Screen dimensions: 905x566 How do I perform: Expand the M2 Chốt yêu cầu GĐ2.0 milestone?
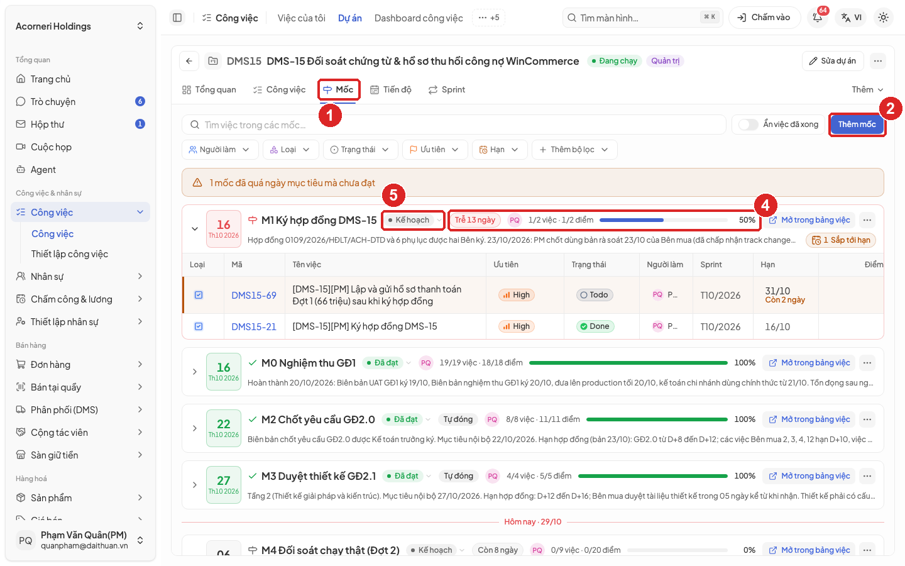point(195,428)
